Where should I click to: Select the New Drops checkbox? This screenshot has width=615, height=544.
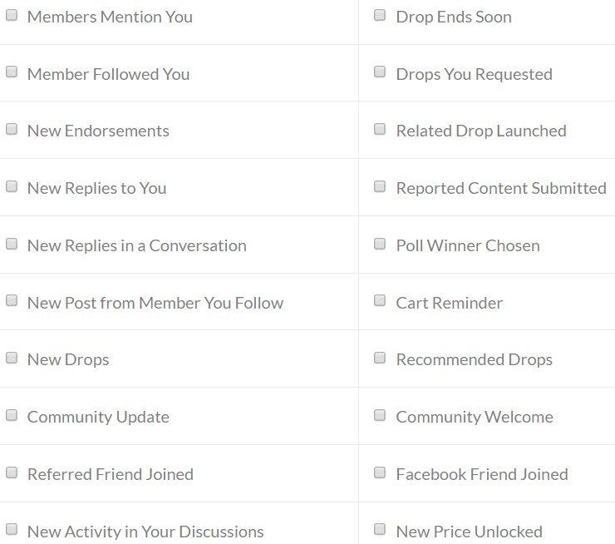(x=12, y=358)
